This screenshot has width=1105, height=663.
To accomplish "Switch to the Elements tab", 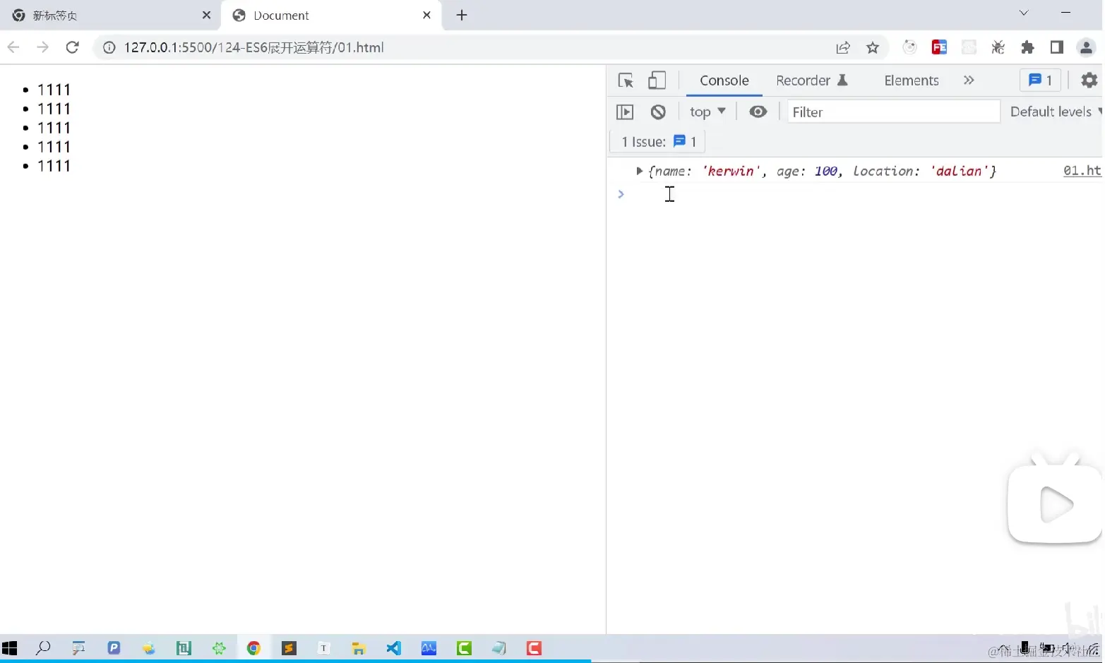I will (x=912, y=80).
